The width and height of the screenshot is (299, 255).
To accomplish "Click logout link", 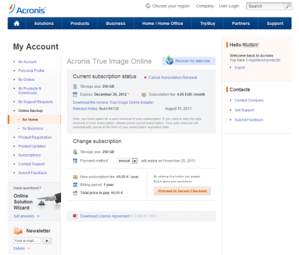I will tap(240, 68).
